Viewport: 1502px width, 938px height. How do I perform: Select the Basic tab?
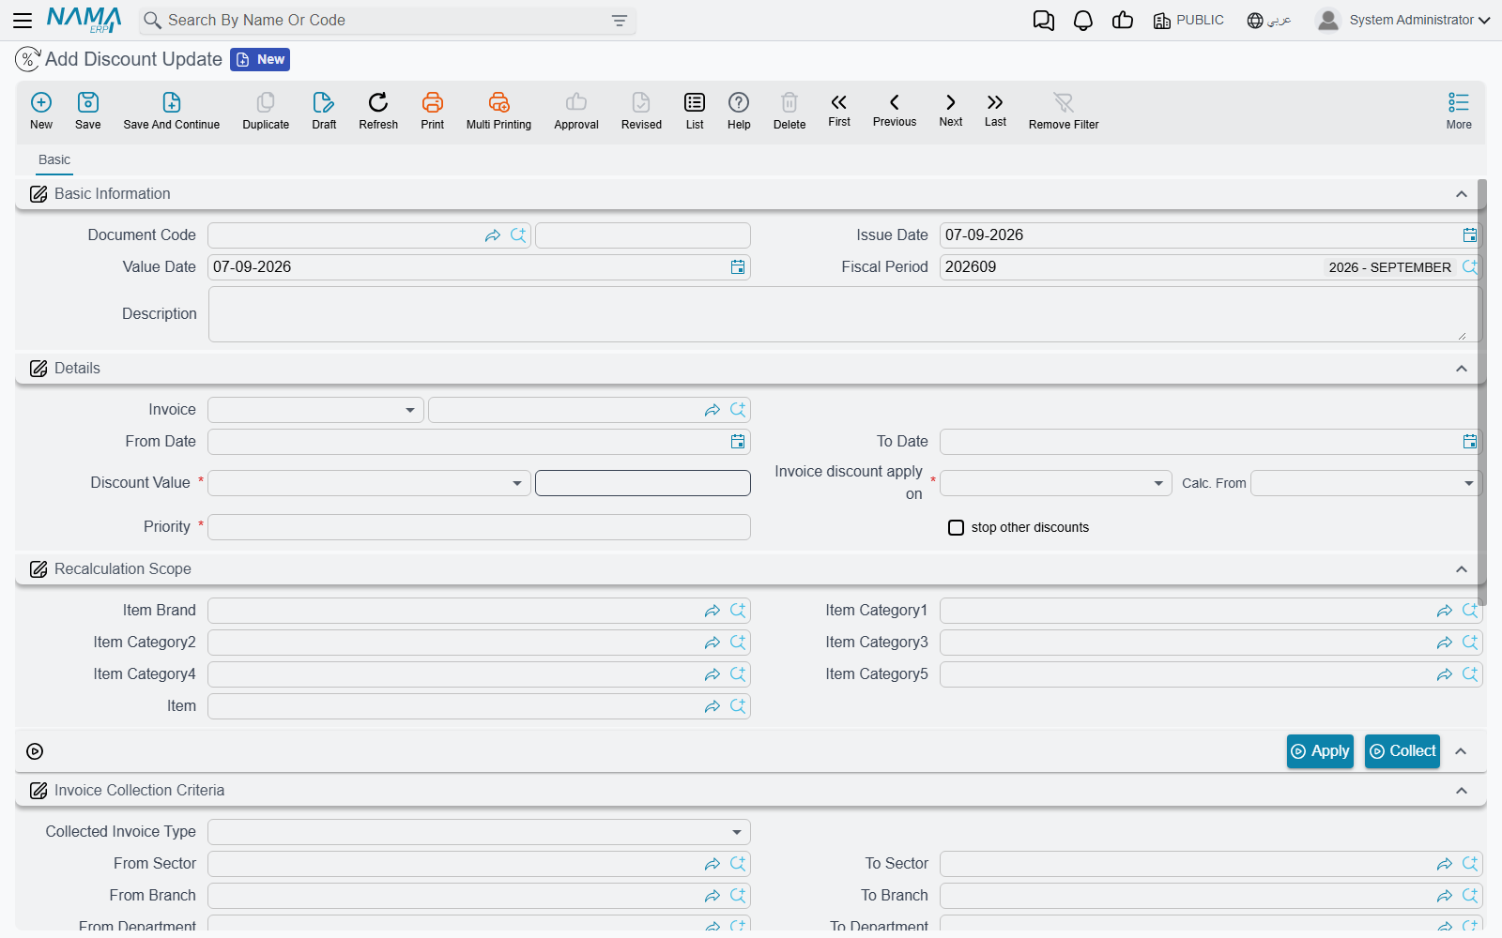(x=54, y=159)
